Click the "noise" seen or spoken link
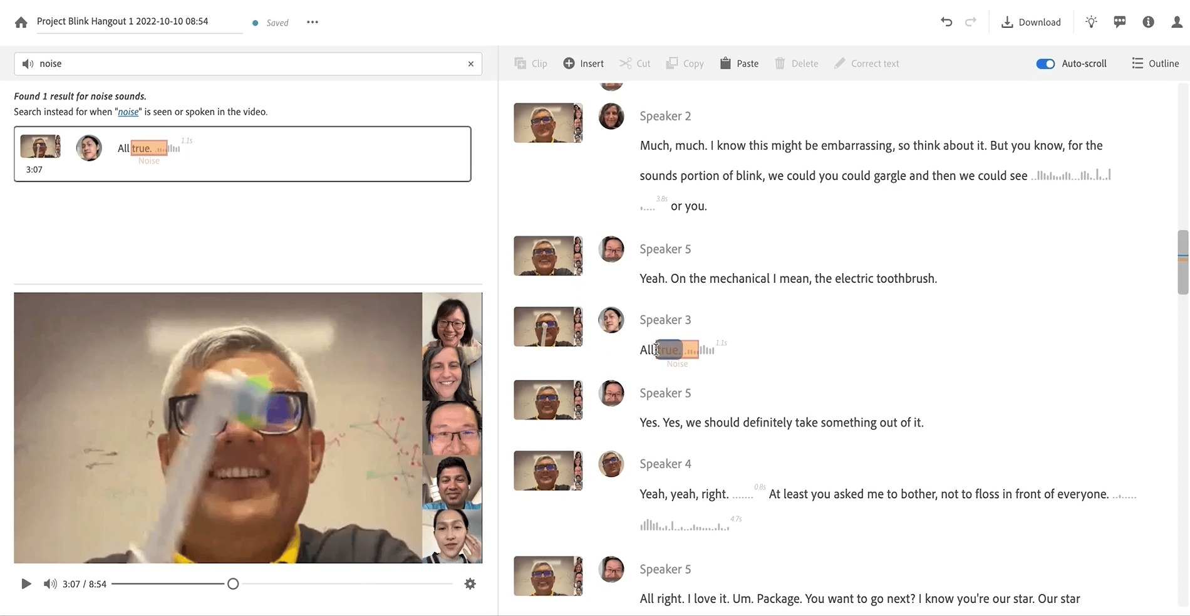 (128, 112)
